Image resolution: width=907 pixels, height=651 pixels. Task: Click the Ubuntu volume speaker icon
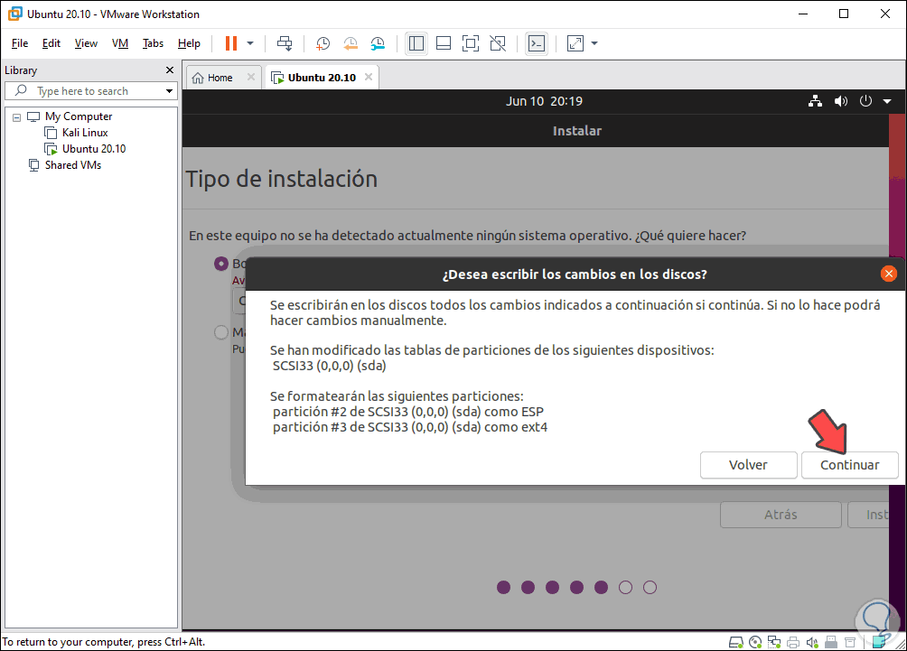click(840, 101)
